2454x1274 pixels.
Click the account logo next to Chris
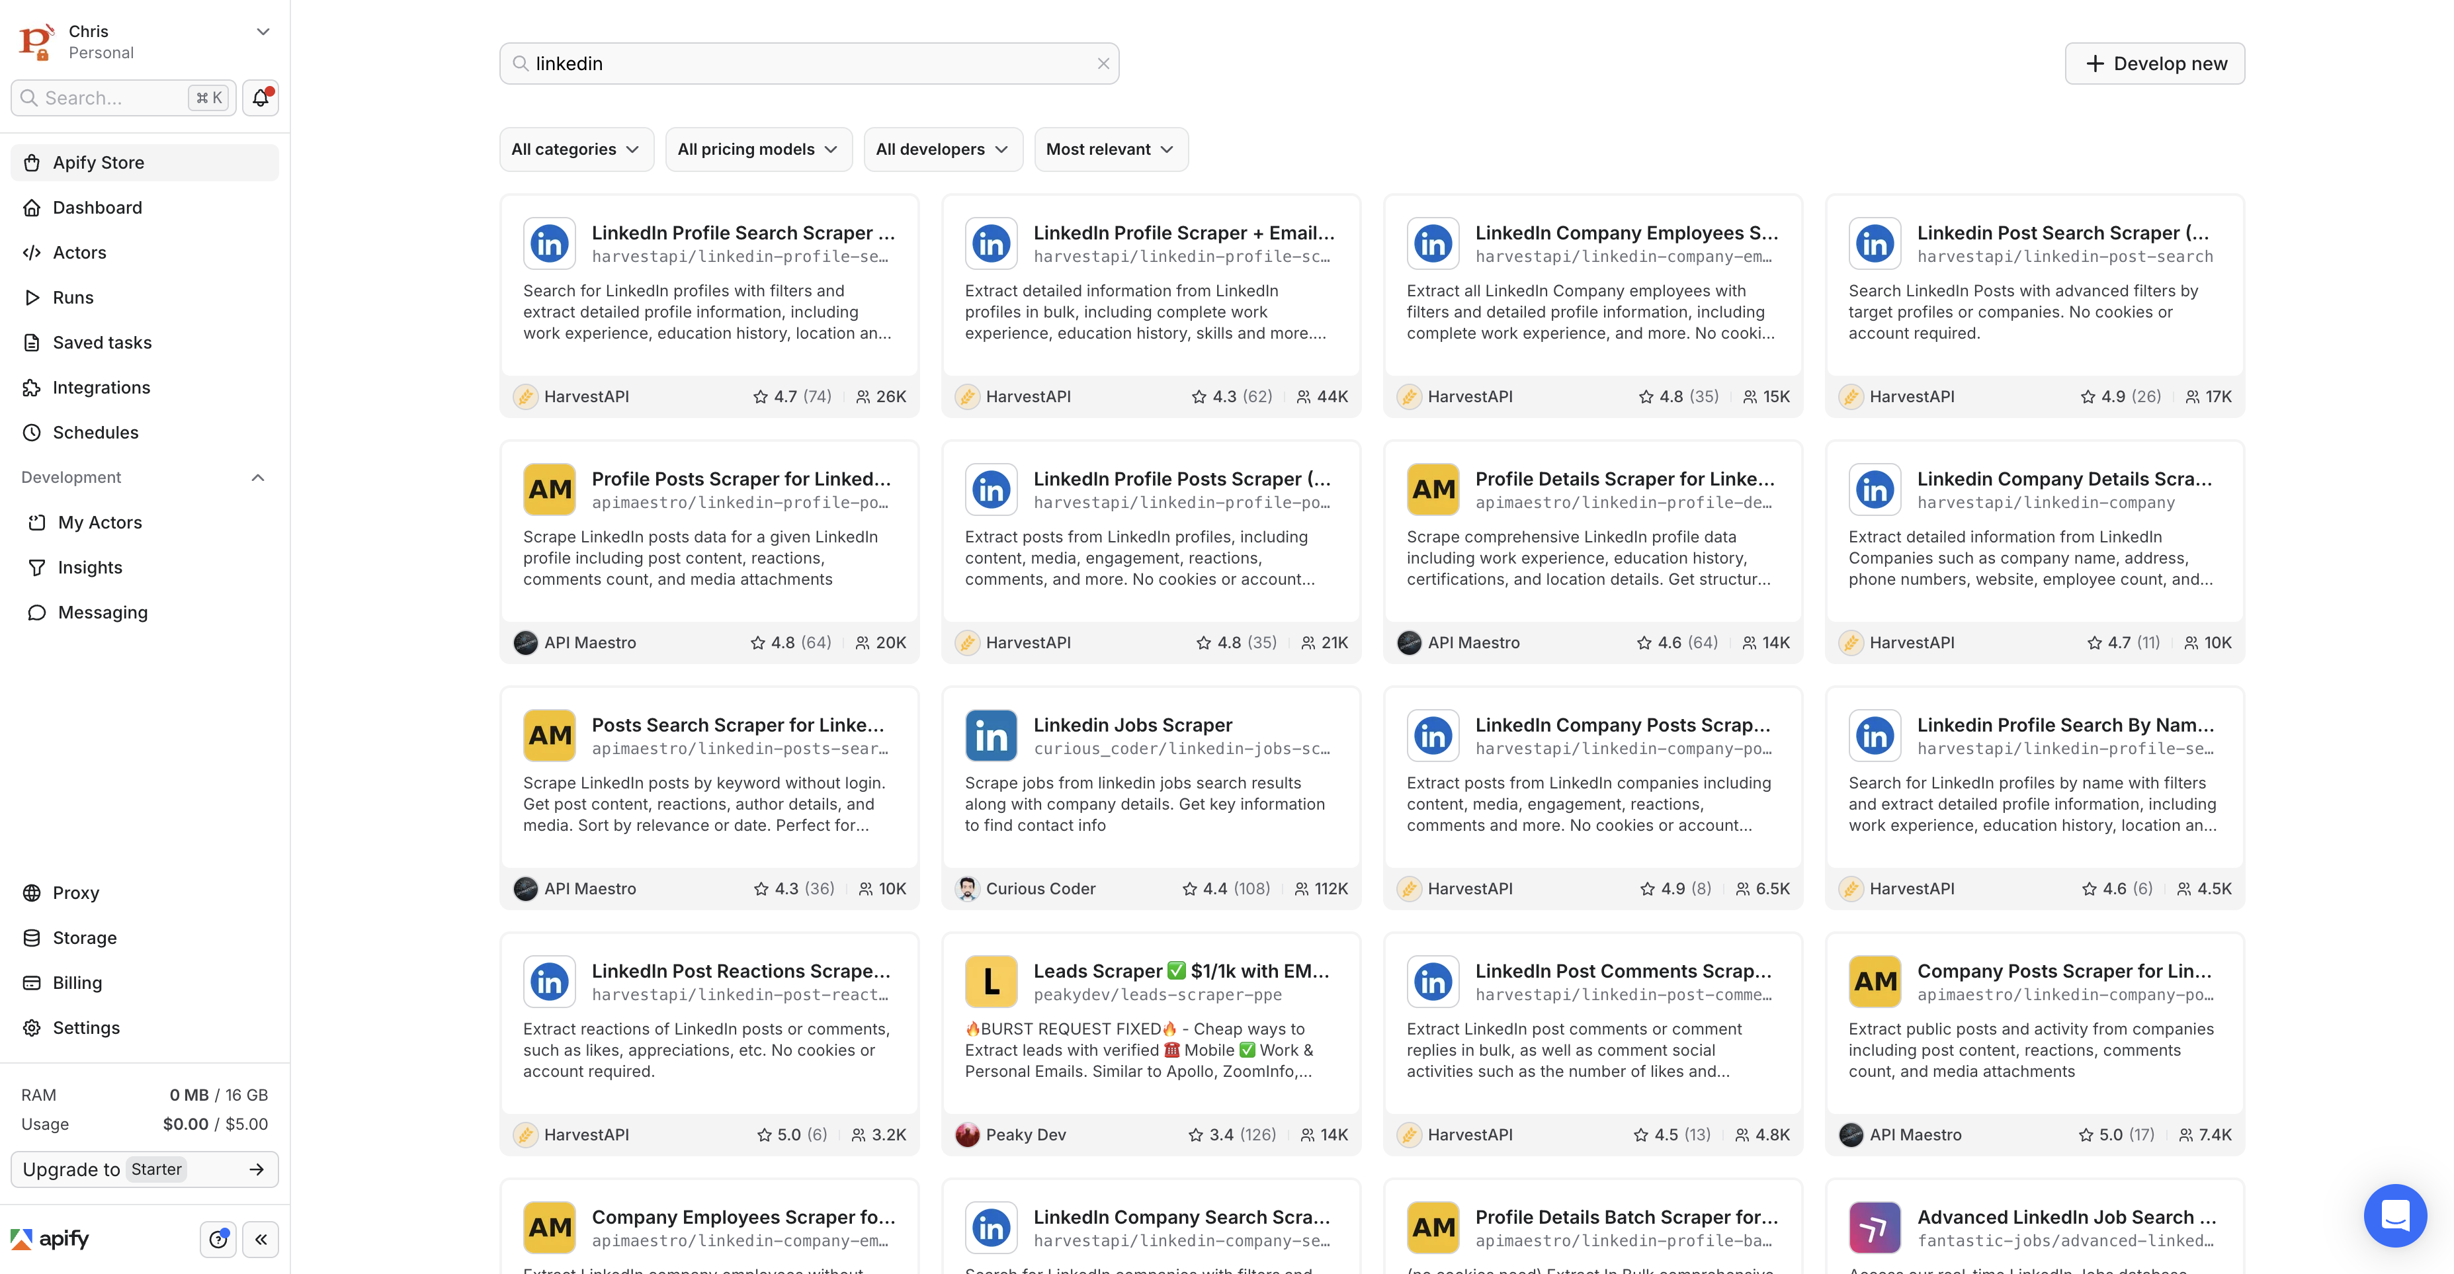pyautogui.click(x=36, y=42)
